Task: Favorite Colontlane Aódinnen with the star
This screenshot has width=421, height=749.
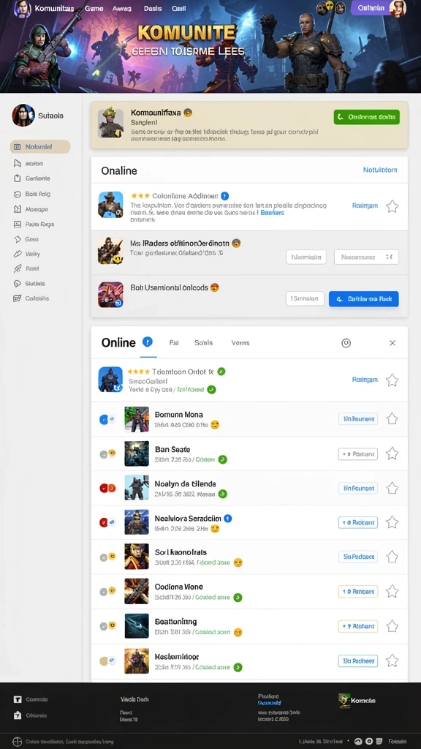Action: (392, 206)
